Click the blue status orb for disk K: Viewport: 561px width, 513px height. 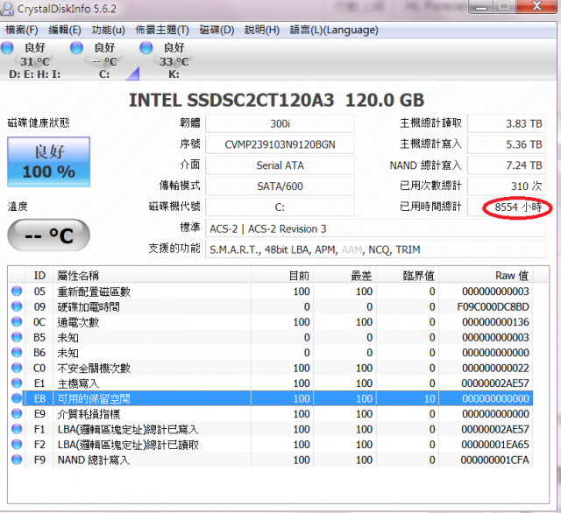coord(146,47)
